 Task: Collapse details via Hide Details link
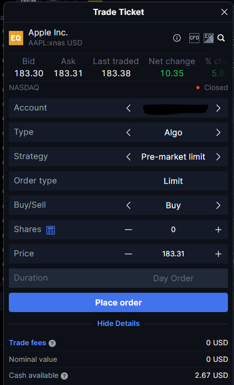coord(118,323)
